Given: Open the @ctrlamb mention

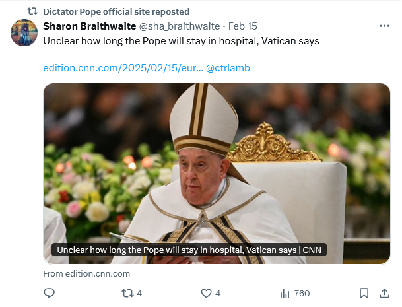Looking at the screenshot, I should pyautogui.click(x=228, y=68).
